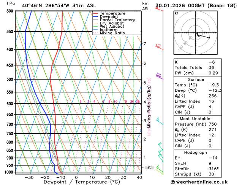Viewport: 239px width, 185px height.
Task: Click the 7 km altitude label
Action: click(x=145, y=44)
